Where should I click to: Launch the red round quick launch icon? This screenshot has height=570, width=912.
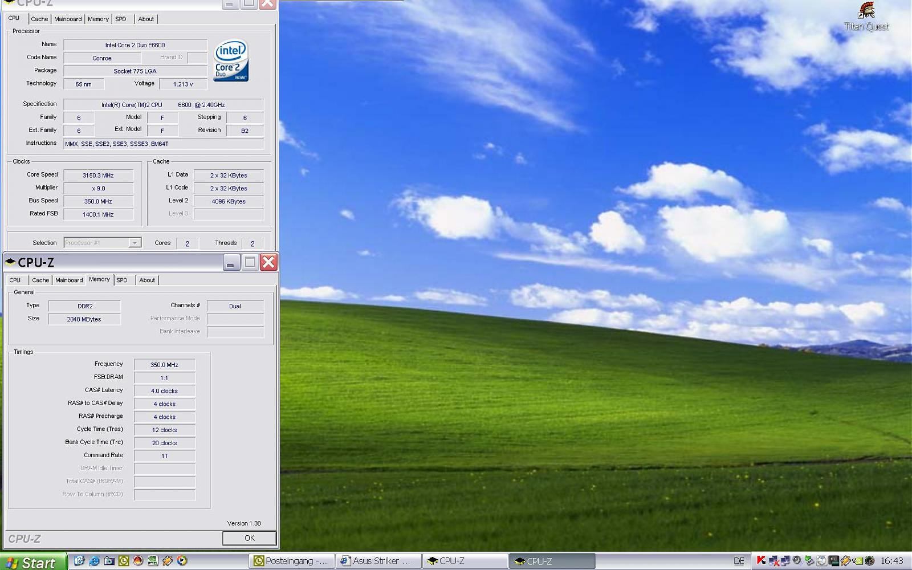click(x=138, y=561)
